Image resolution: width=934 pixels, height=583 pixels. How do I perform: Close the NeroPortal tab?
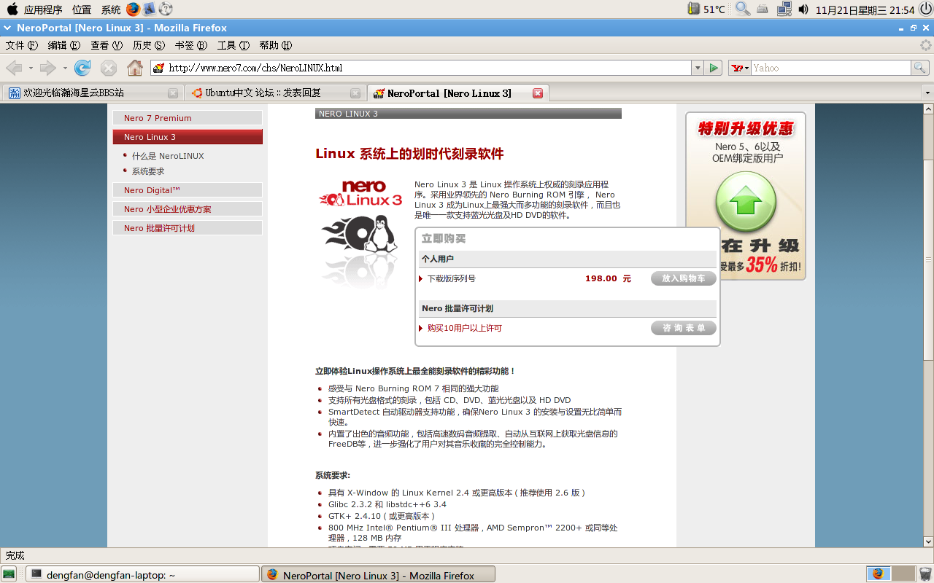click(x=538, y=93)
